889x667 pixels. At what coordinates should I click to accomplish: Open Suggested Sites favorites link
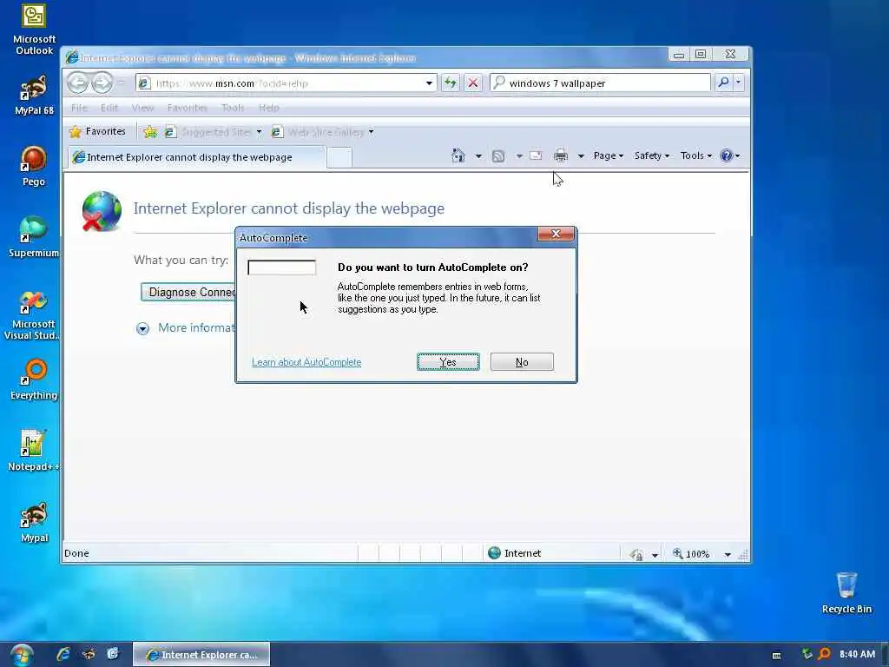tap(214, 132)
